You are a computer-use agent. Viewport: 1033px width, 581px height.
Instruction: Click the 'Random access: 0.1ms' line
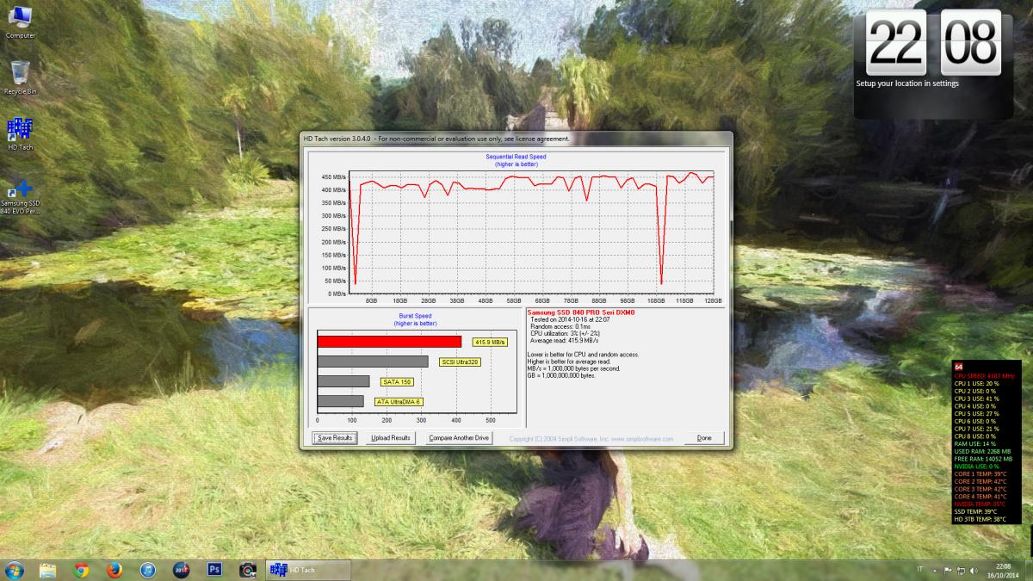click(x=560, y=326)
